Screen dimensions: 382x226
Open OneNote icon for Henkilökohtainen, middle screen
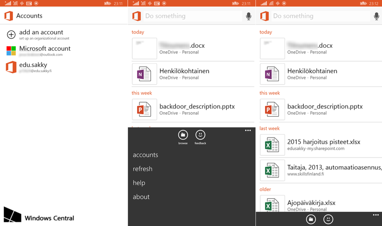(x=145, y=74)
